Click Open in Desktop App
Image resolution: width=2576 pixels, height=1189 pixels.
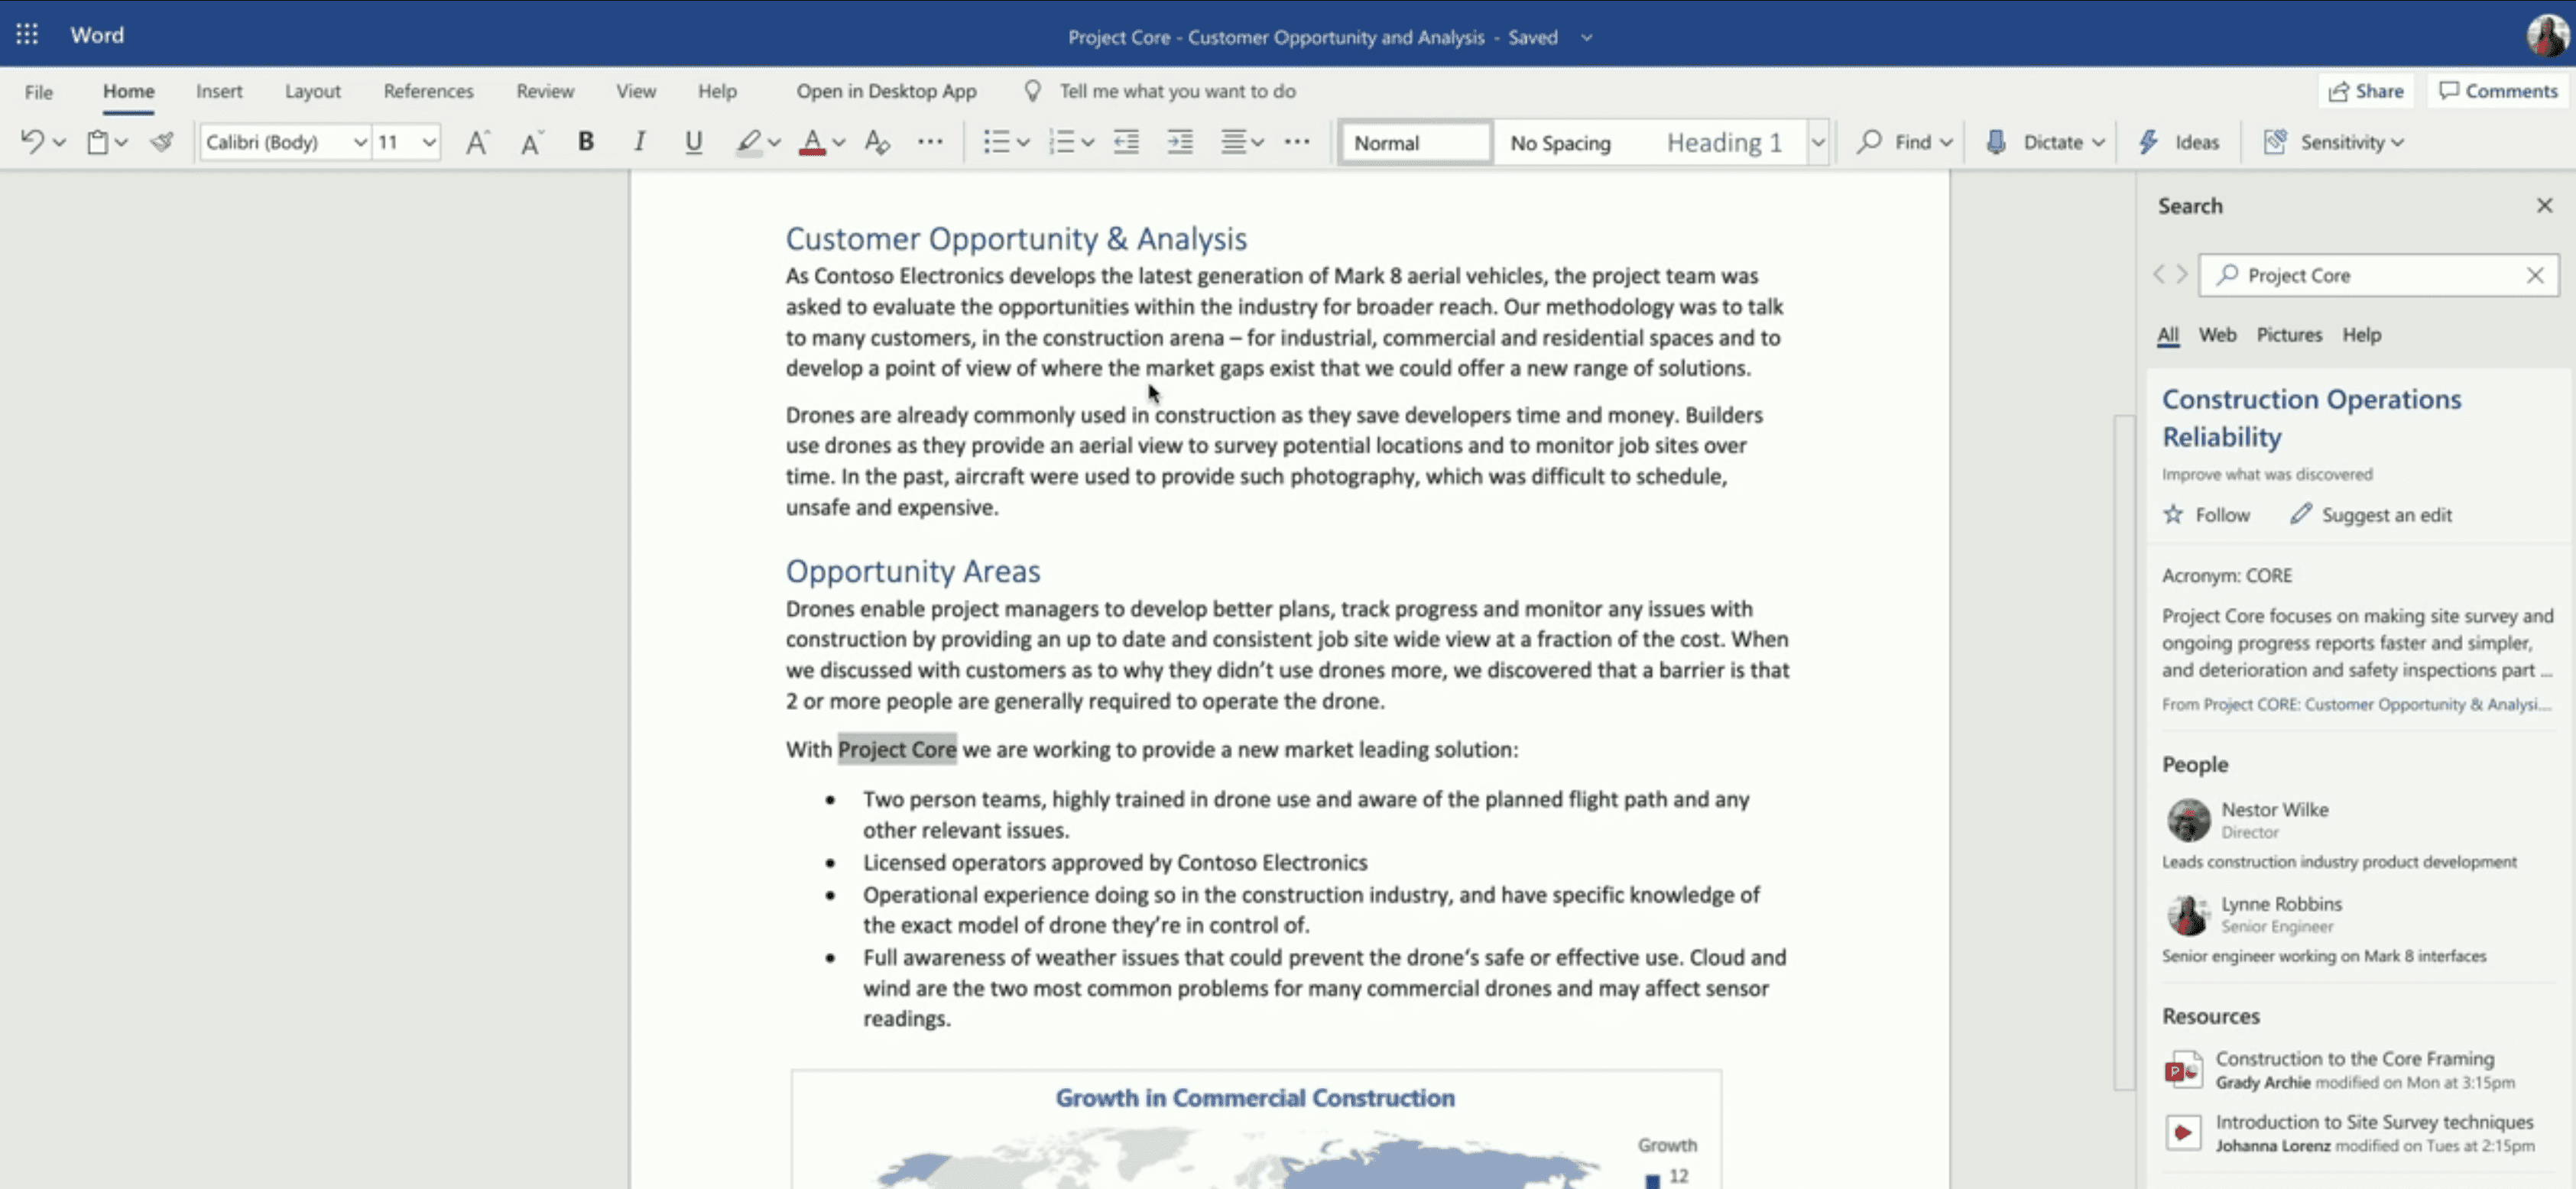[x=886, y=91]
